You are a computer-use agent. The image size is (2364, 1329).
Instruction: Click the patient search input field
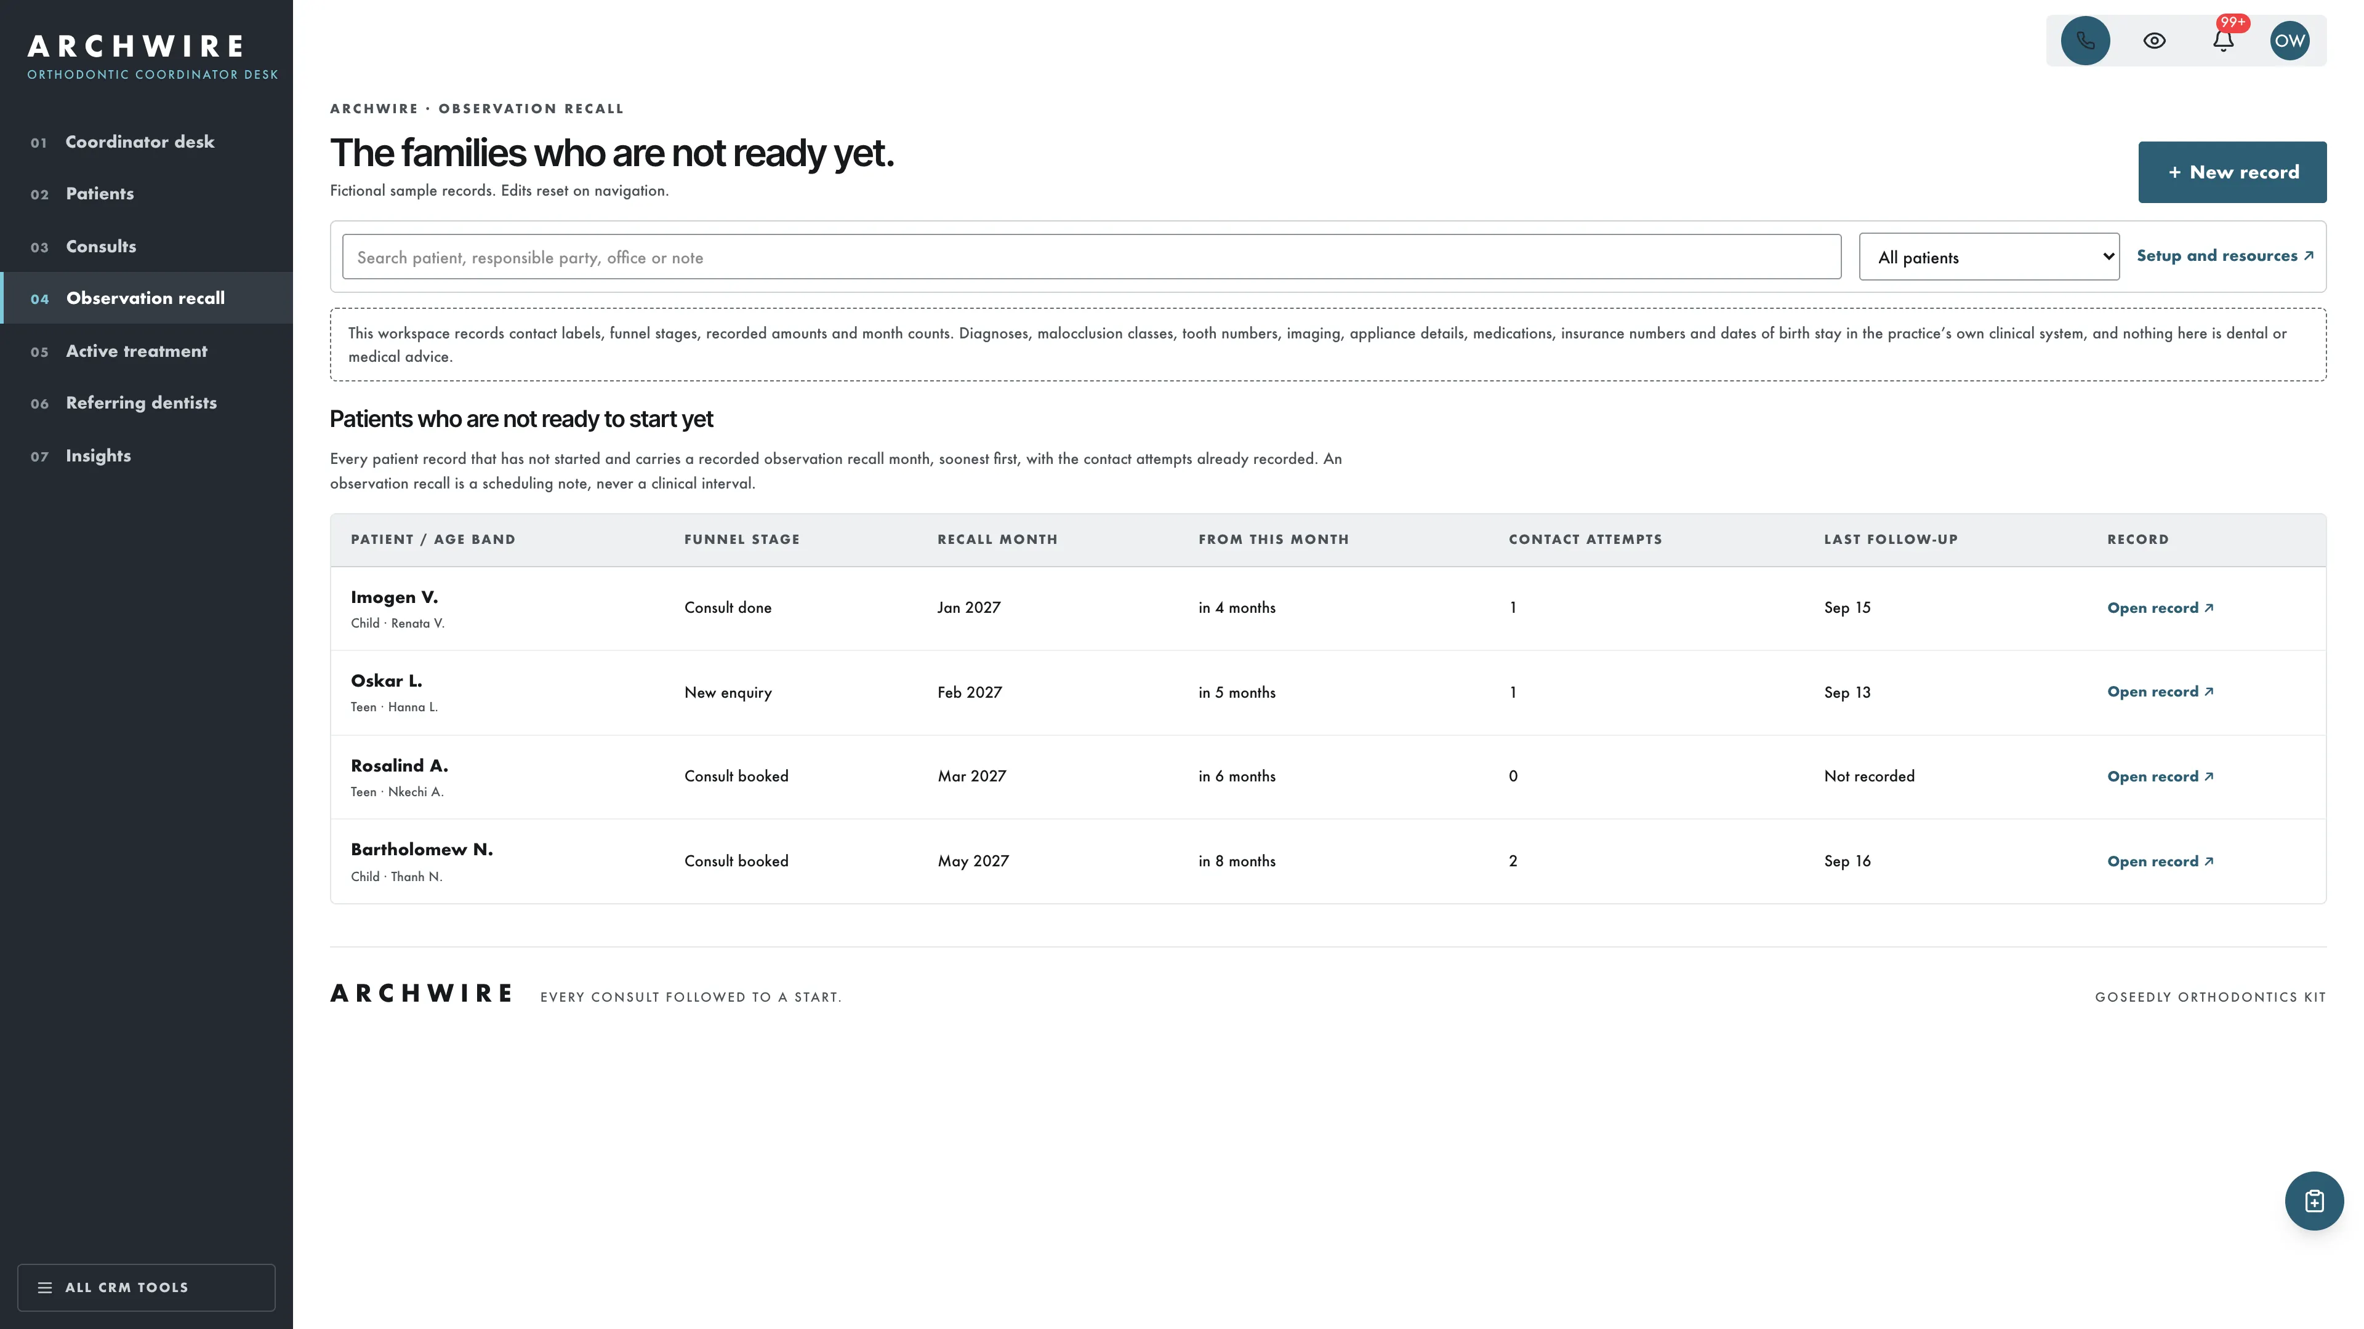click(x=1091, y=257)
